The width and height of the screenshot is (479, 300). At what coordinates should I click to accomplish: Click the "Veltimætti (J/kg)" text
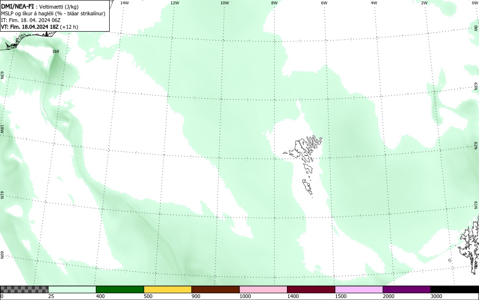[x=59, y=7]
